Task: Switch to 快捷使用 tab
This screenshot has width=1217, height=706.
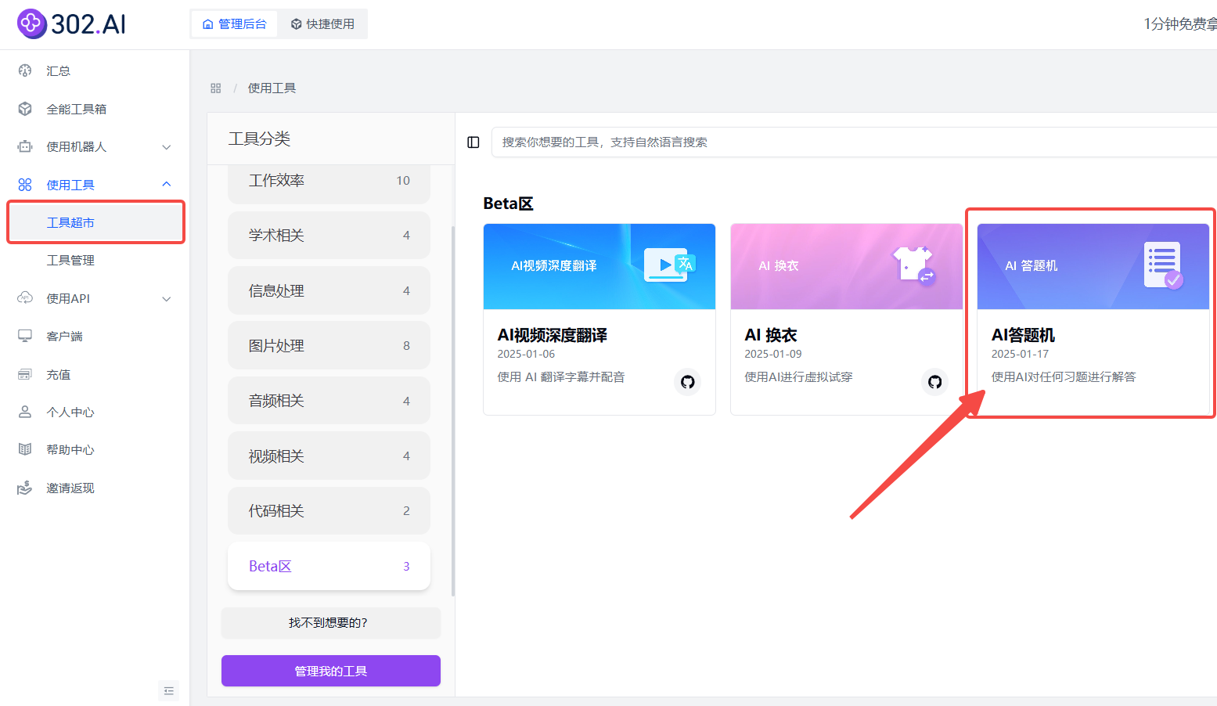Action: pos(322,24)
